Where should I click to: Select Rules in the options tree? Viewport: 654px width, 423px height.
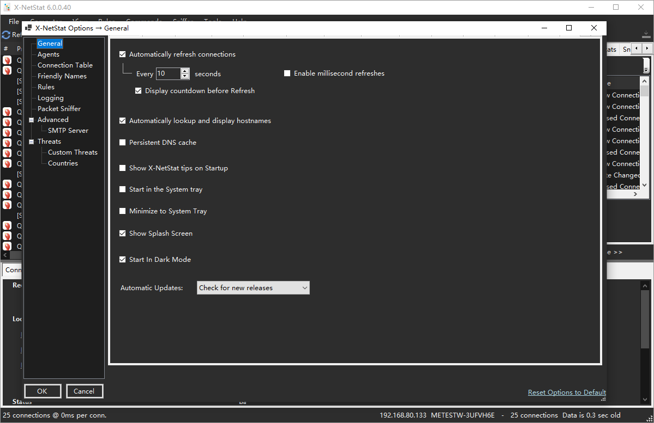click(x=46, y=87)
